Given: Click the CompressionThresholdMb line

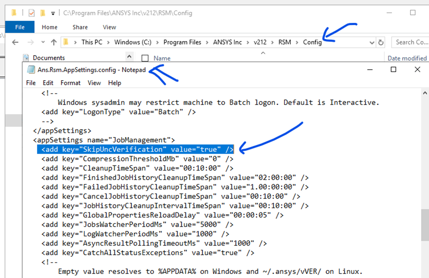Looking at the screenshot, I should click(137, 159).
